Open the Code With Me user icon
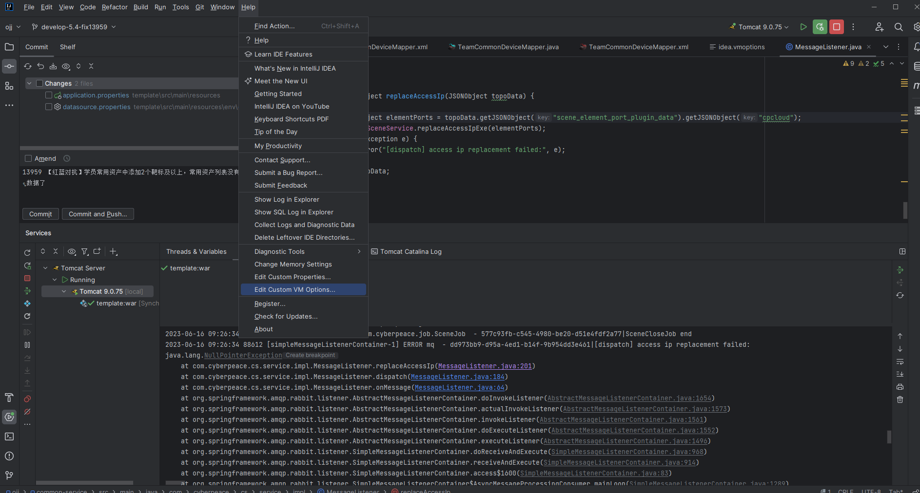 [879, 27]
